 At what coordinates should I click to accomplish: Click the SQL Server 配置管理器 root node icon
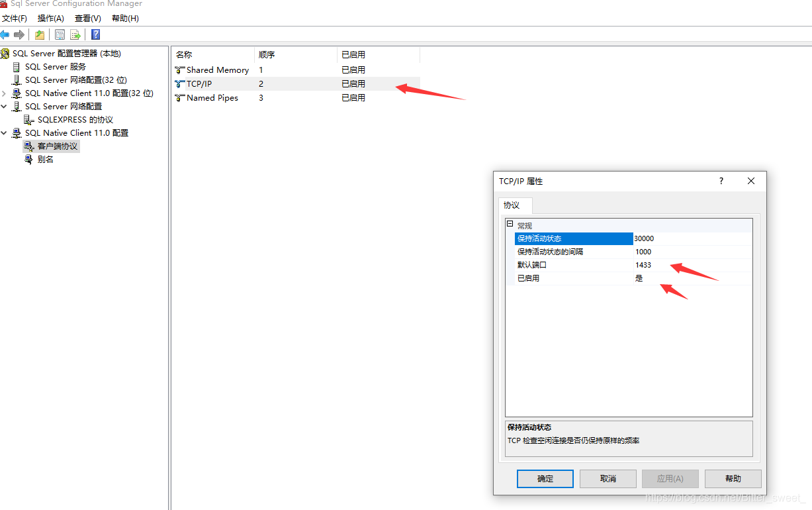(5, 54)
